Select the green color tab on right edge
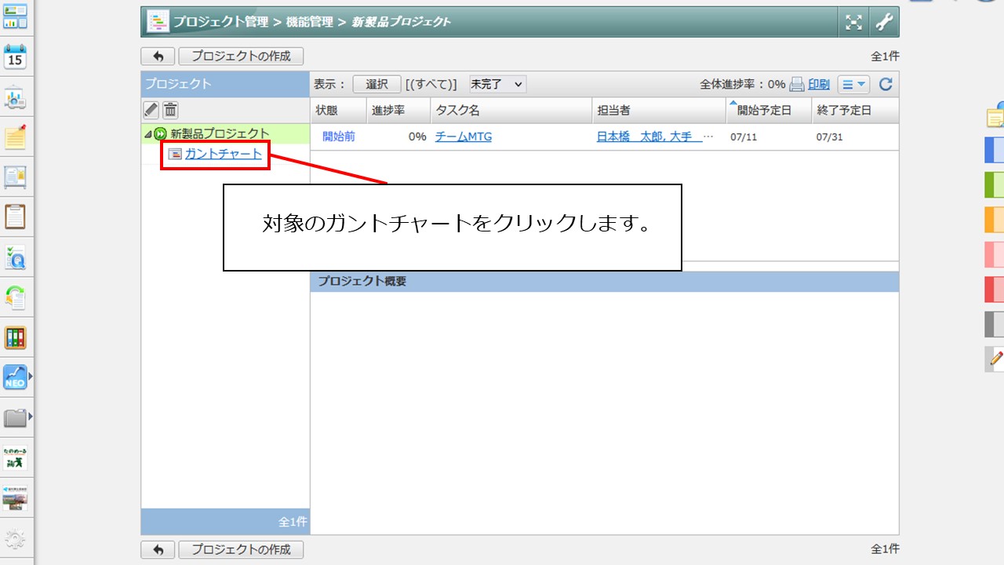The width and height of the screenshot is (1004, 565). pyautogui.click(x=994, y=184)
